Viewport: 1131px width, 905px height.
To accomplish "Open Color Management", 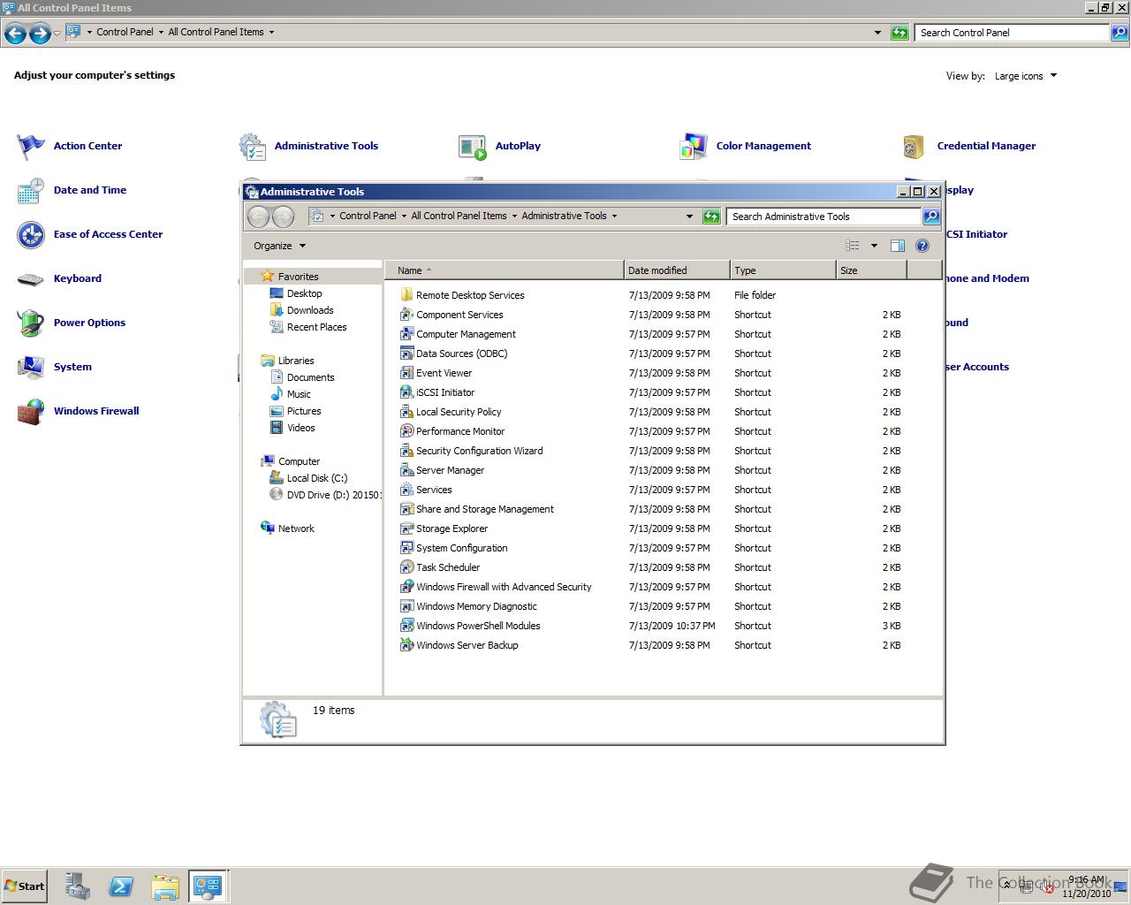I will pos(745,146).
